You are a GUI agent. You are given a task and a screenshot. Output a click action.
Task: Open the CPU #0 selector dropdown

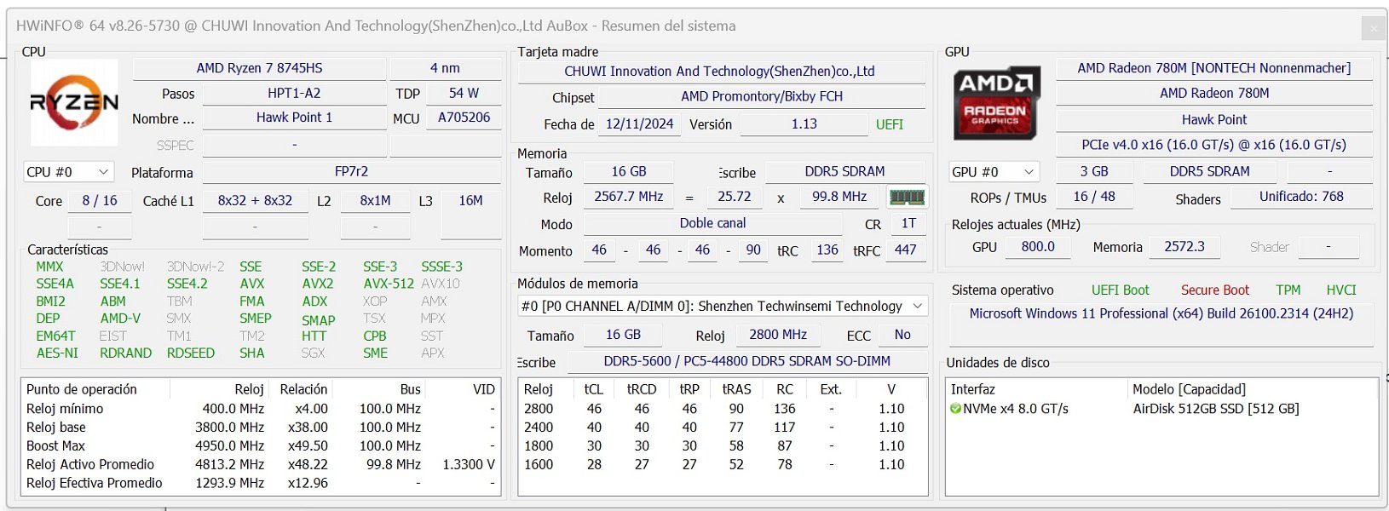(68, 172)
